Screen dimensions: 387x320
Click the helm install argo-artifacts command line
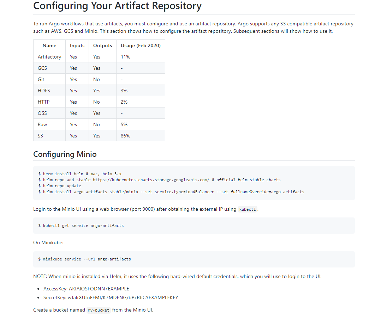pos(171,192)
